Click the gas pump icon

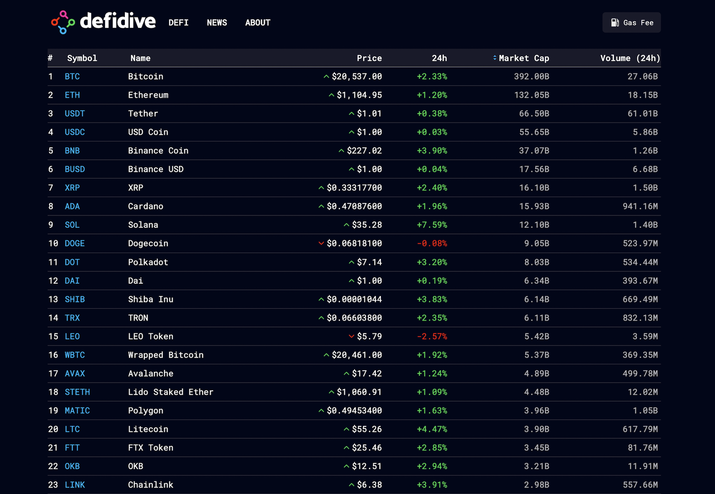point(615,23)
